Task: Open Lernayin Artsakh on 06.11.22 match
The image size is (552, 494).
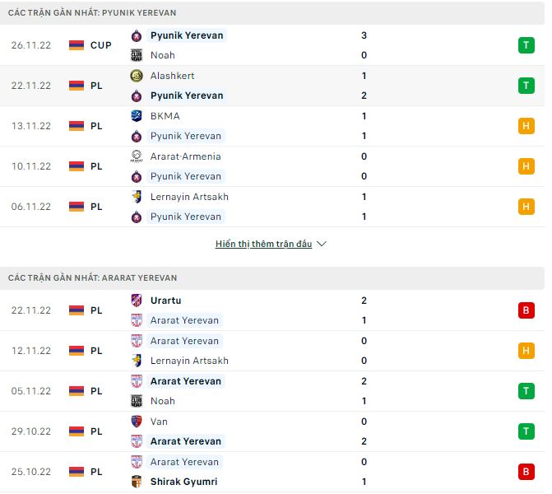Action: [189, 197]
